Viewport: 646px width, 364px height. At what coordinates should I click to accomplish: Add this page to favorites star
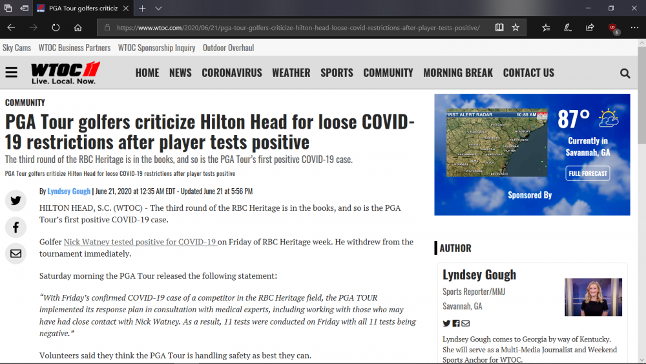tap(516, 28)
